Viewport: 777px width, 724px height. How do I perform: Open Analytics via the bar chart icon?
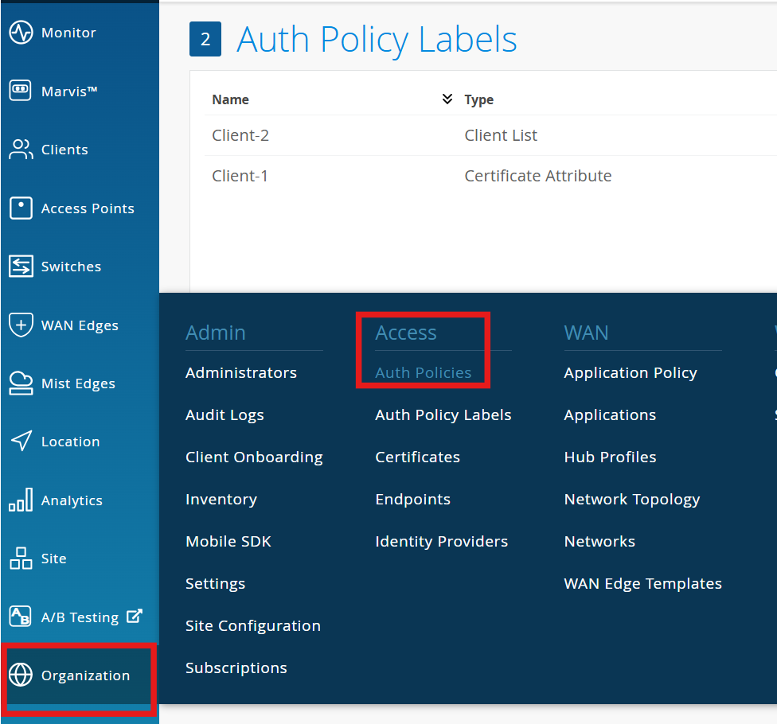coord(20,500)
